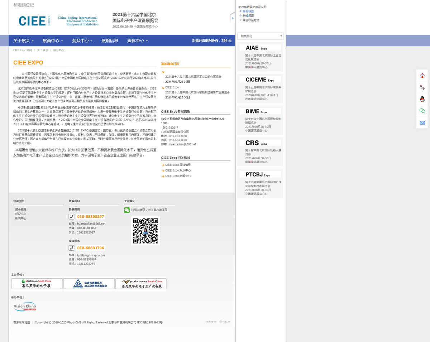Image resolution: width=430 pixels, height=342 pixels.
Task: Click phone icon beside 010-88808897
Action: [x=72, y=217]
